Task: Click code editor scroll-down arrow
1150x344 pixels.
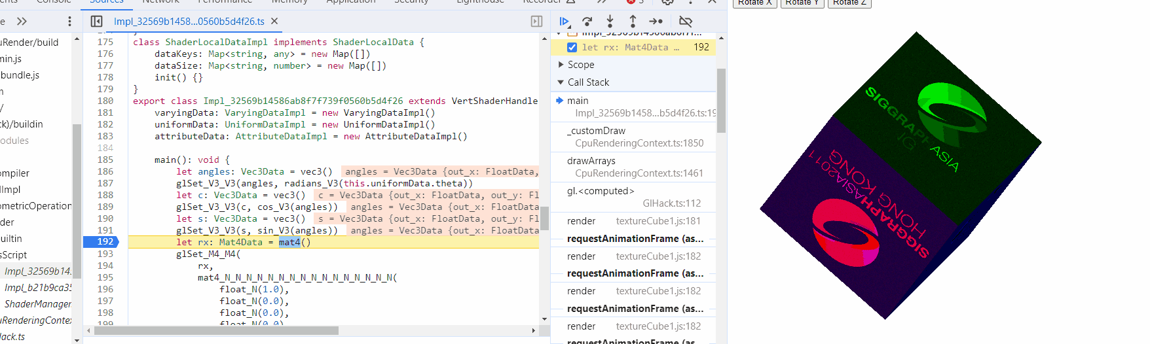Action: (544, 319)
